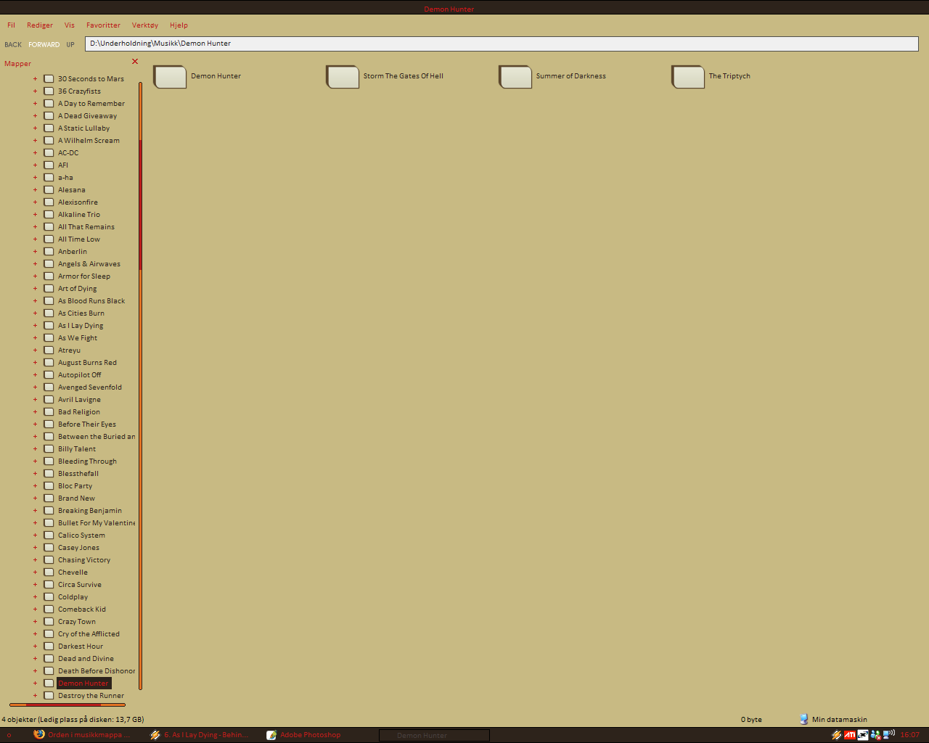The image size is (929, 743).
Task: Expand the Casey Jones tree node
Action: click(x=35, y=547)
